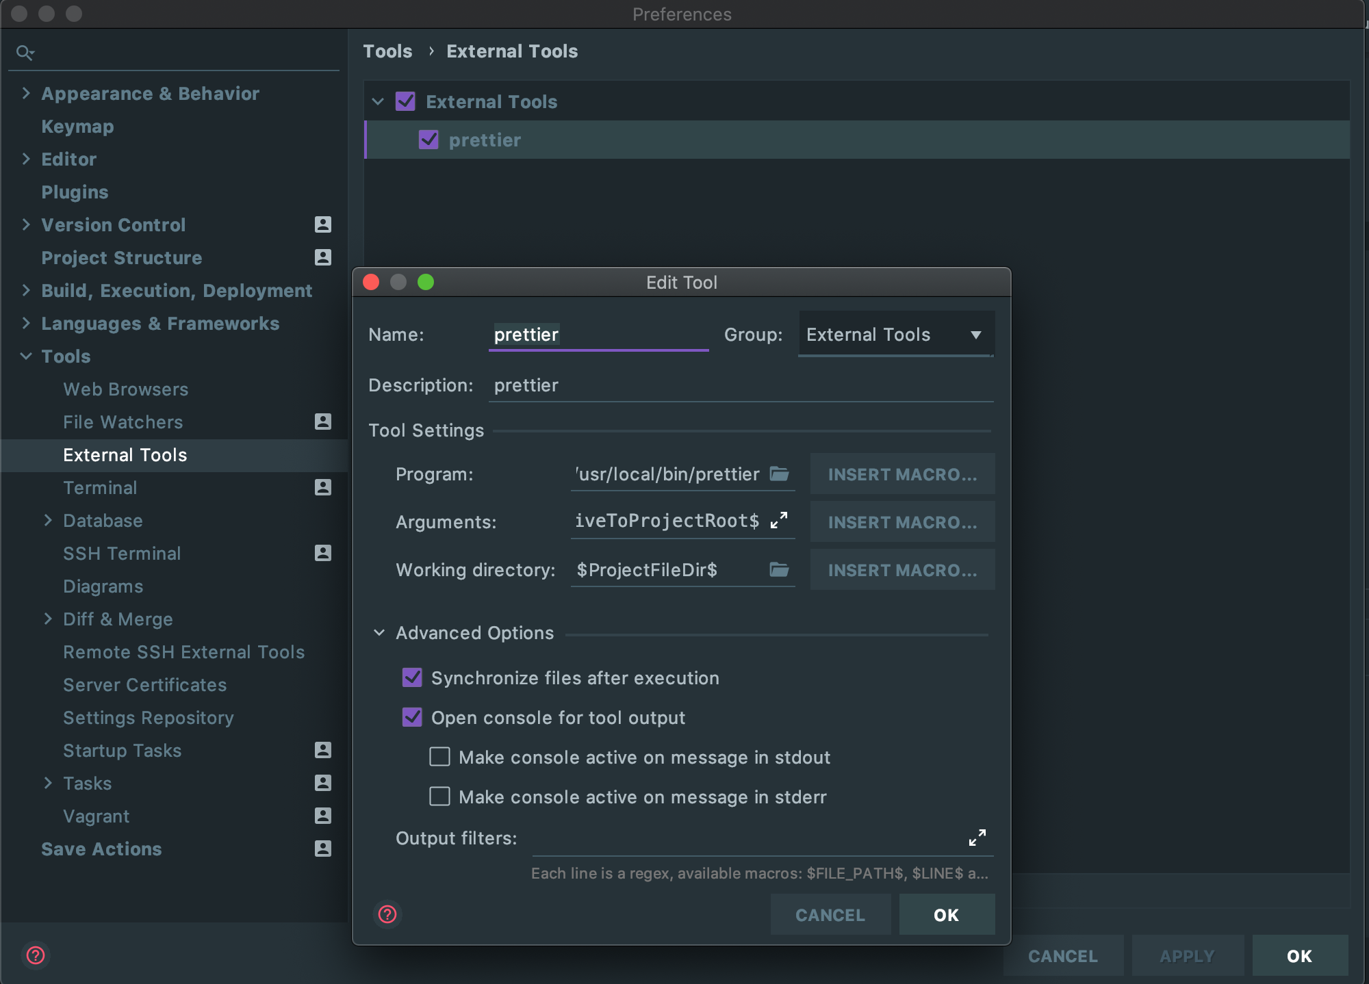The image size is (1369, 984).
Task: Expand Version Control section
Action: pyautogui.click(x=26, y=224)
